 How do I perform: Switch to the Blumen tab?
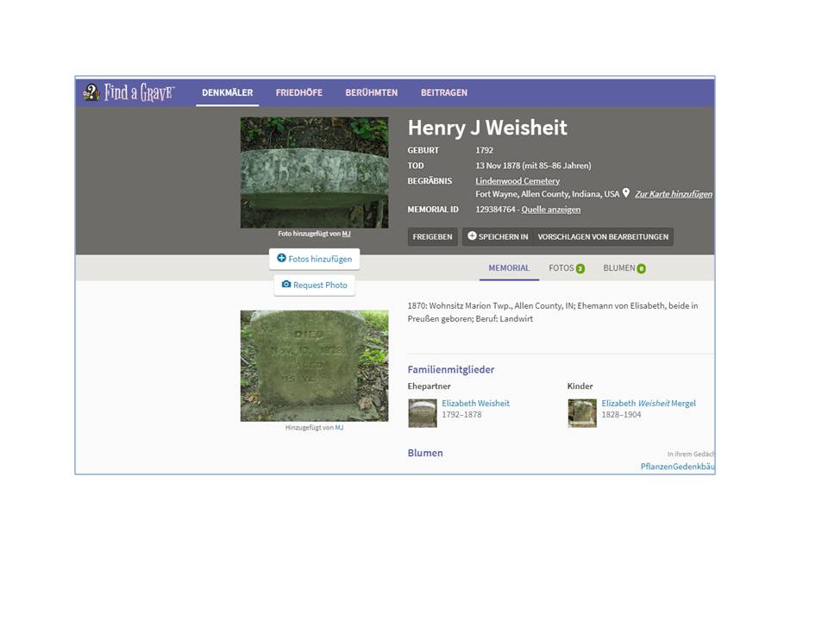624,268
